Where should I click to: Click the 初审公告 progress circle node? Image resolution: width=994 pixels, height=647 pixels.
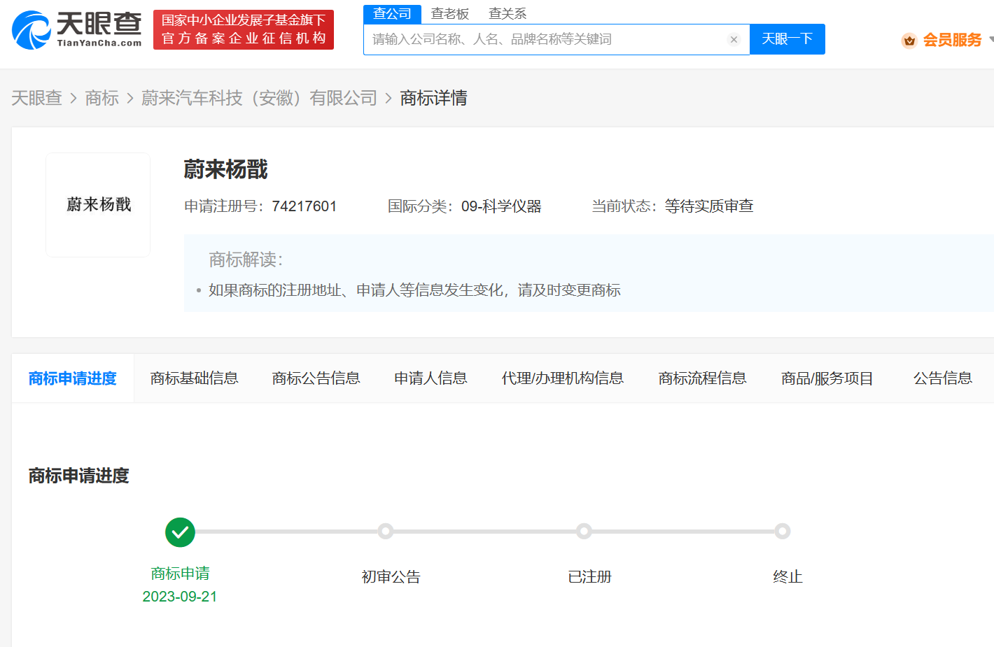(x=386, y=532)
